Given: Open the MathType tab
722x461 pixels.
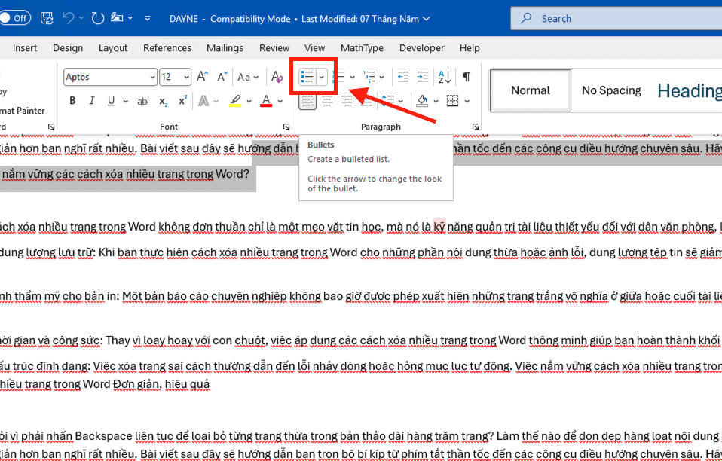Looking at the screenshot, I should pos(362,48).
